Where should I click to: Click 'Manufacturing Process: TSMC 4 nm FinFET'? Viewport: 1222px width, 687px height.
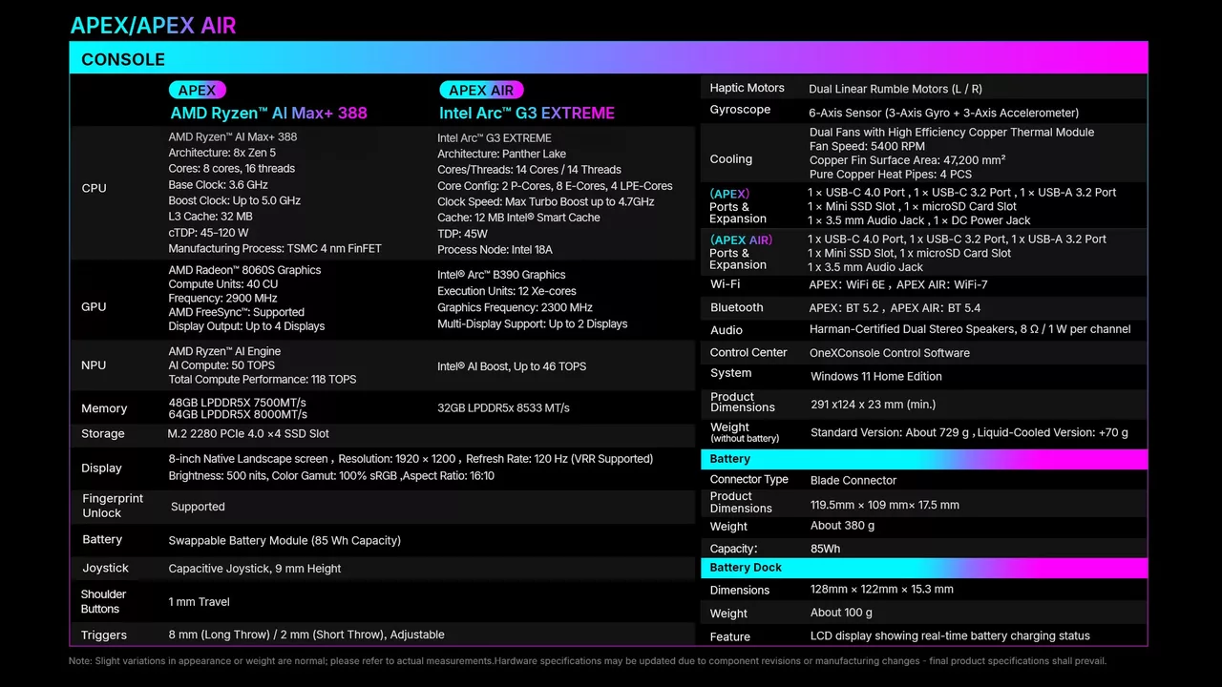(275, 248)
